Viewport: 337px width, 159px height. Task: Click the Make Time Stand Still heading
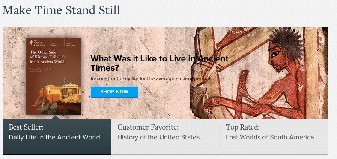(61, 10)
